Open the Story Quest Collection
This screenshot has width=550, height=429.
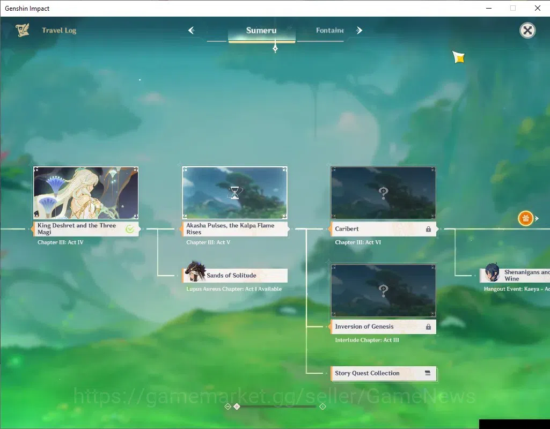383,373
